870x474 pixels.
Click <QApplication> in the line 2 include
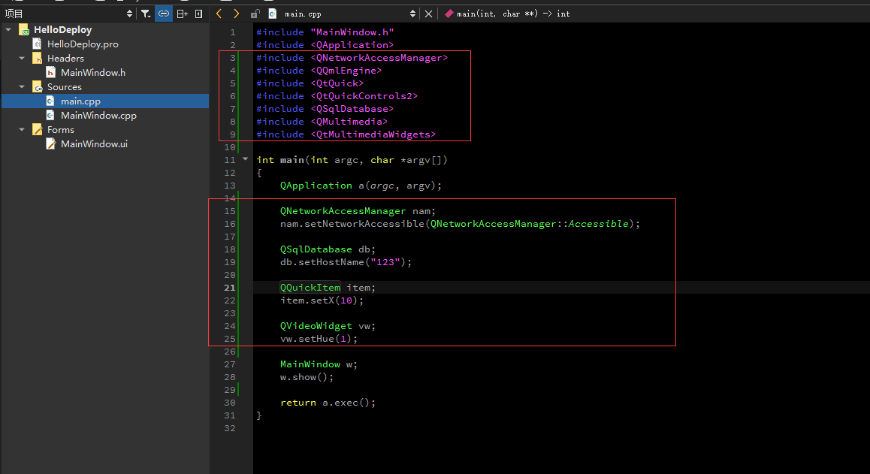(352, 45)
